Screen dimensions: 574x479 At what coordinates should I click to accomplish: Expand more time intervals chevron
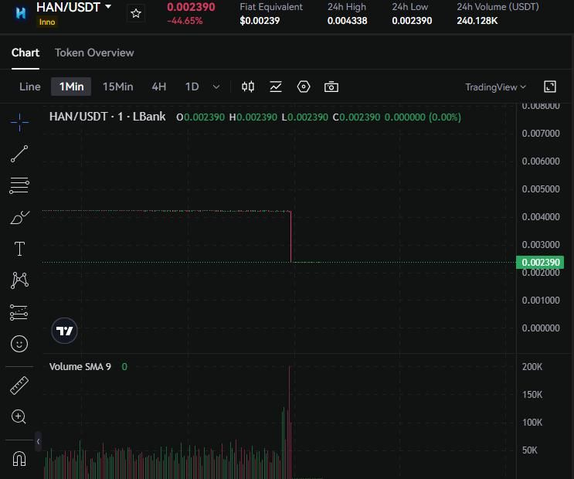tap(216, 87)
